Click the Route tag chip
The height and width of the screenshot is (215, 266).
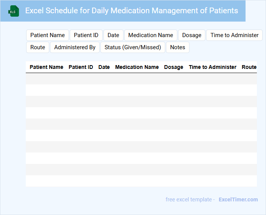(38, 47)
